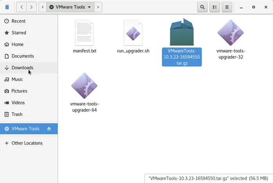
Task: Click the path bar left scroll arrow
Action: click(x=43, y=7)
